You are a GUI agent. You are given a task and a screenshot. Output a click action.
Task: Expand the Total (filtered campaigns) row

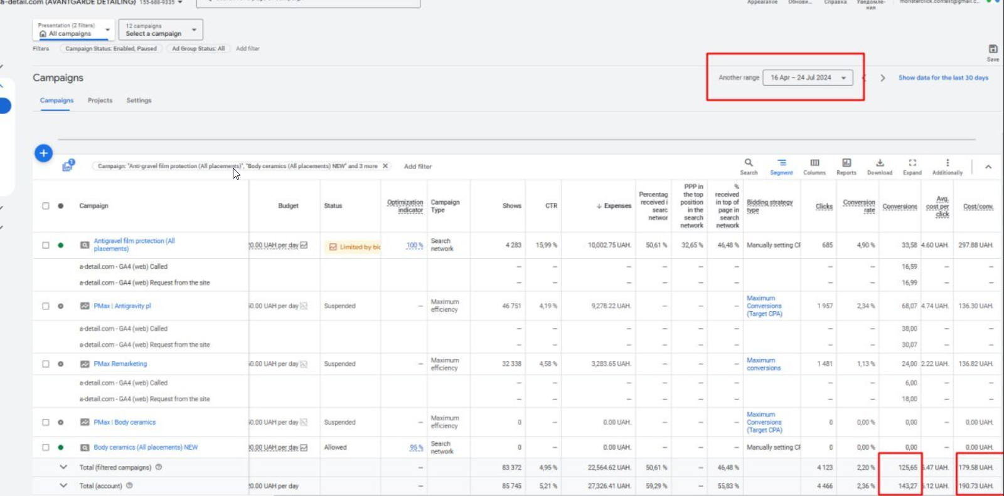click(63, 467)
